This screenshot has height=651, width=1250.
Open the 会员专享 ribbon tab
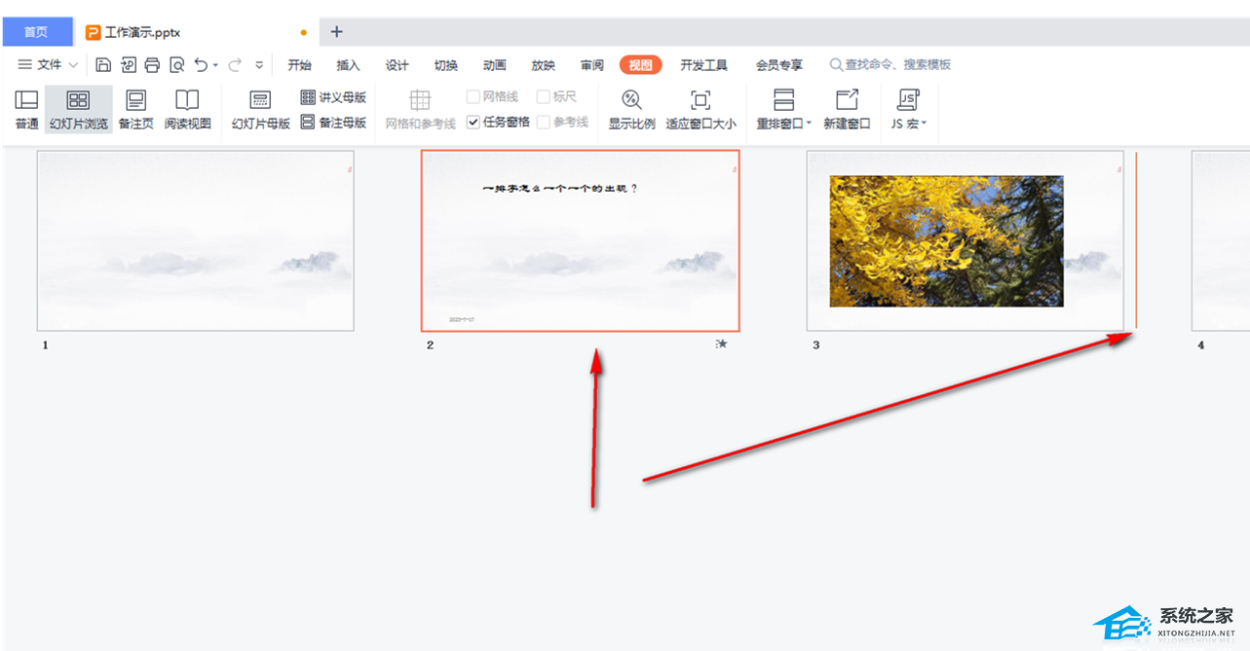779,65
